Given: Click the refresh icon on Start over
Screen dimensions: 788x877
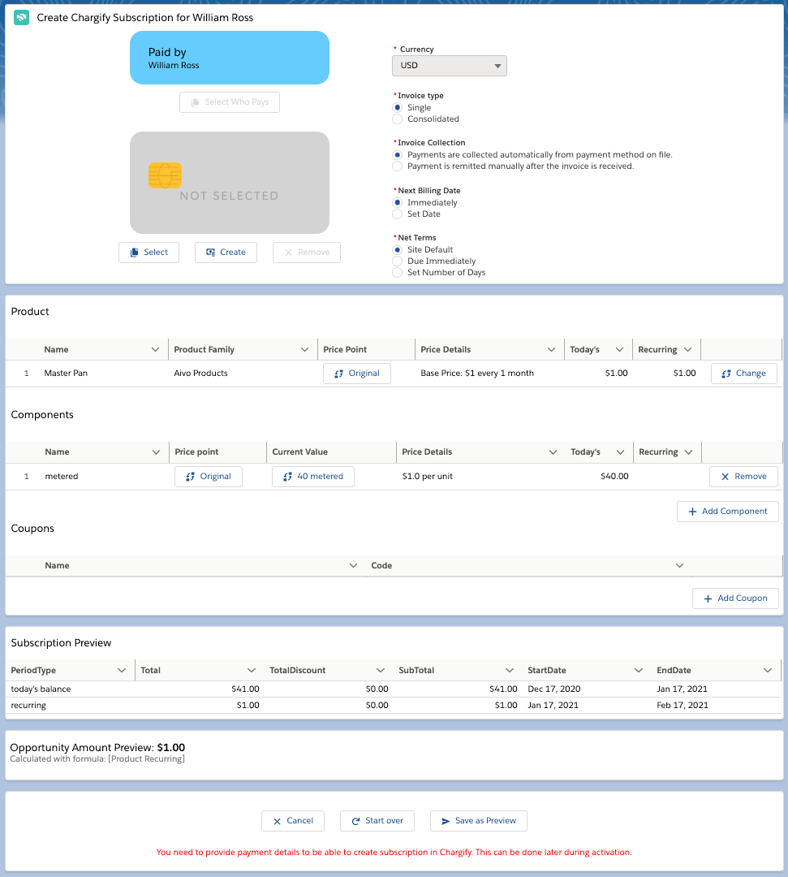Looking at the screenshot, I should tap(355, 821).
